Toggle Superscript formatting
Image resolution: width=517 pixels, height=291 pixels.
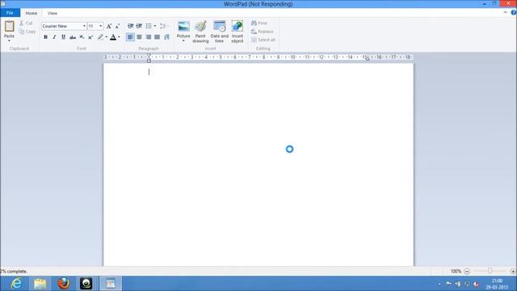tap(90, 37)
